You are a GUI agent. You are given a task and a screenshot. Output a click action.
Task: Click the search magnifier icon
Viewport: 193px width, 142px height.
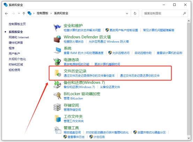[184, 13]
